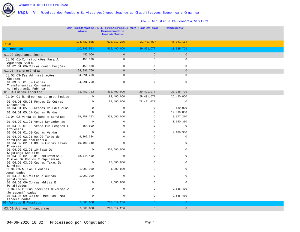Select the '04-06-2020 16:32' footer timestamp
This screenshot has width=300, height=232.
pos(25,222)
